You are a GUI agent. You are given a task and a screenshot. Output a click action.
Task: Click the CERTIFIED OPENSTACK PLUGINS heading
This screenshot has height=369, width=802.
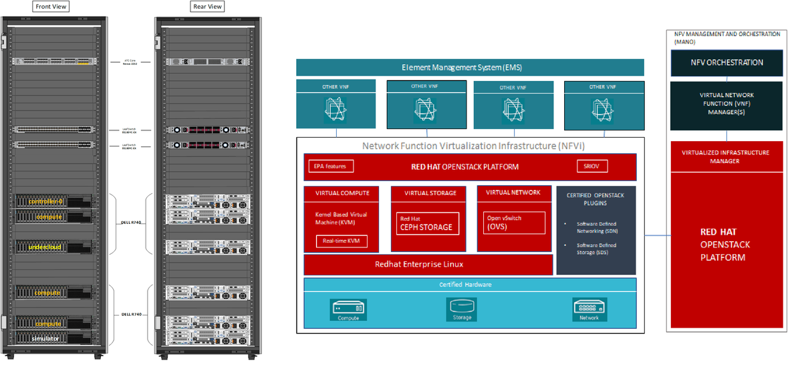597,199
